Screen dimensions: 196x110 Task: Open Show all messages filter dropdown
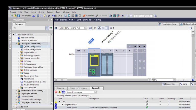pos(95,92)
